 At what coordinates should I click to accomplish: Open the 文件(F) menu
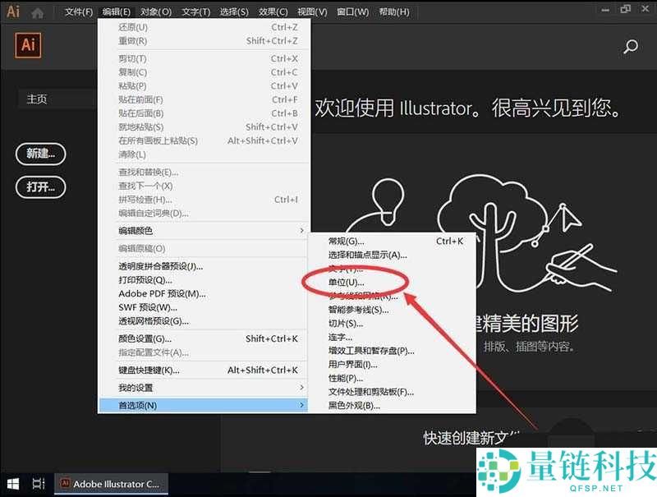(x=79, y=12)
